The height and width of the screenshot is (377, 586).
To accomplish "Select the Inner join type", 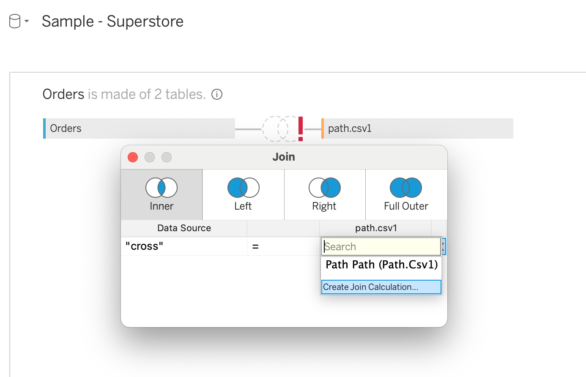I will point(162,195).
